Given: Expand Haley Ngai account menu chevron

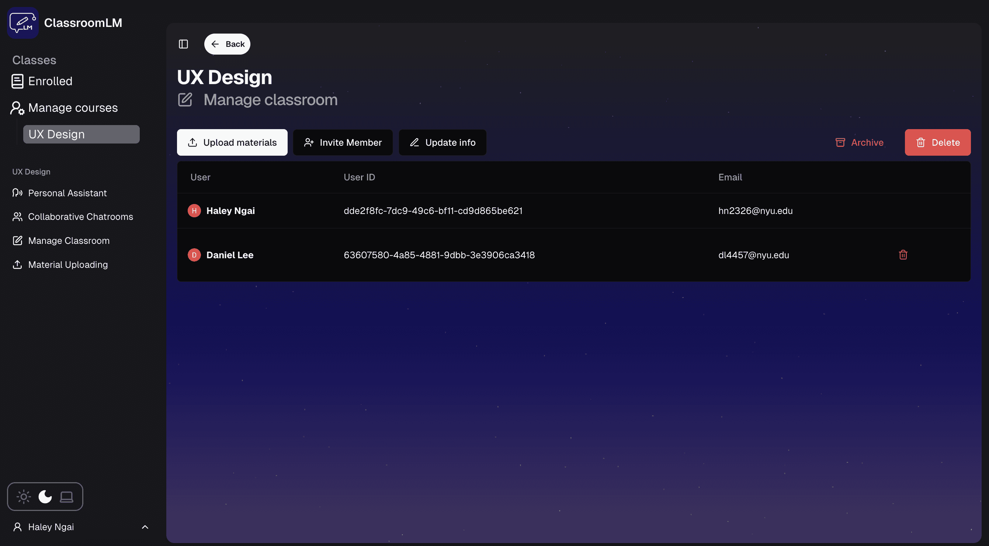Looking at the screenshot, I should [x=145, y=527].
